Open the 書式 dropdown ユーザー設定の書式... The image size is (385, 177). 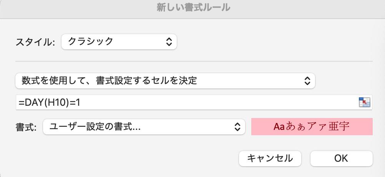pyautogui.click(x=144, y=127)
